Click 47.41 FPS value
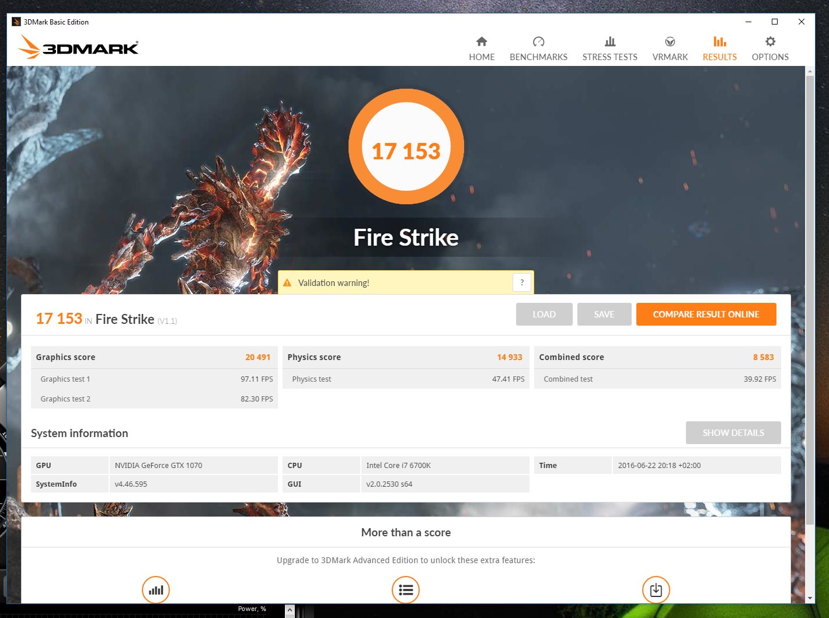Viewport: 829px width, 618px height. coord(508,379)
